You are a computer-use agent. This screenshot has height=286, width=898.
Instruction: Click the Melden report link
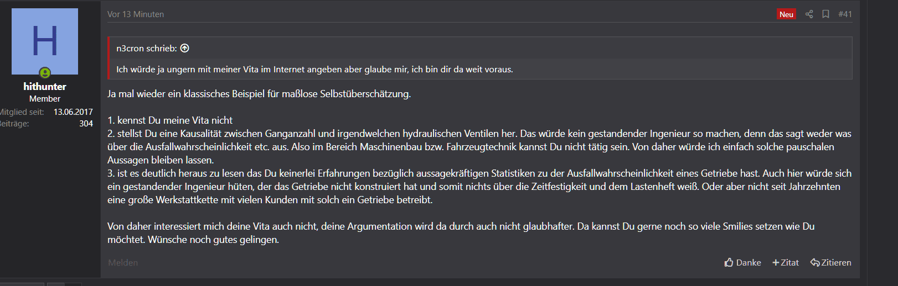[x=123, y=263]
